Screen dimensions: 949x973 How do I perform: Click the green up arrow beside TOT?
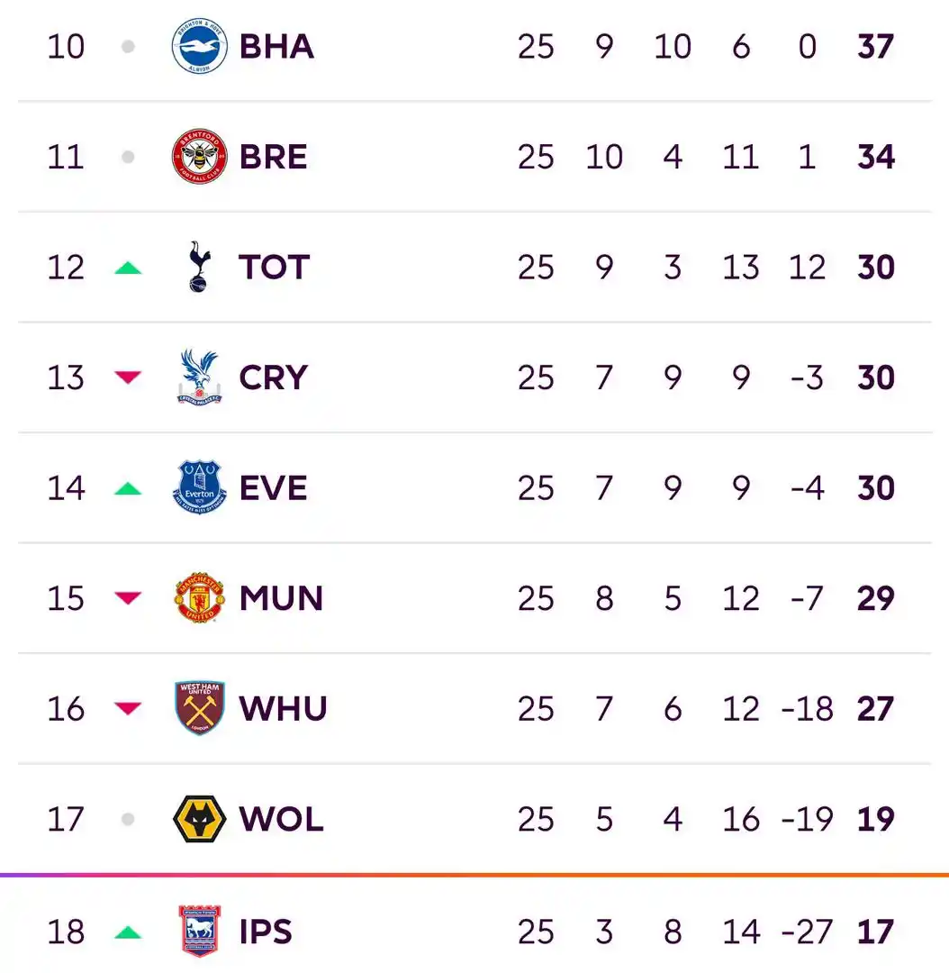(x=128, y=268)
